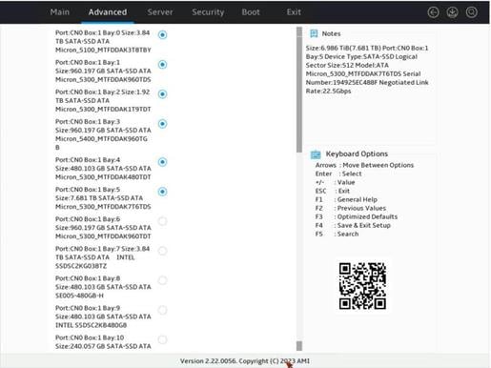
Task: Open the Server tab
Action: coord(160,12)
